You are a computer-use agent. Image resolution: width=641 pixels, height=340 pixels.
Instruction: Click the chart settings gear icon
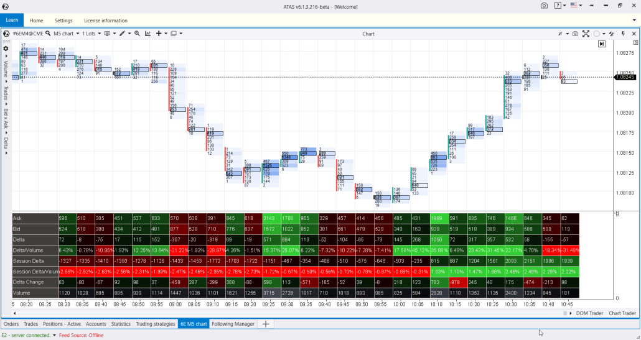(6, 48)
